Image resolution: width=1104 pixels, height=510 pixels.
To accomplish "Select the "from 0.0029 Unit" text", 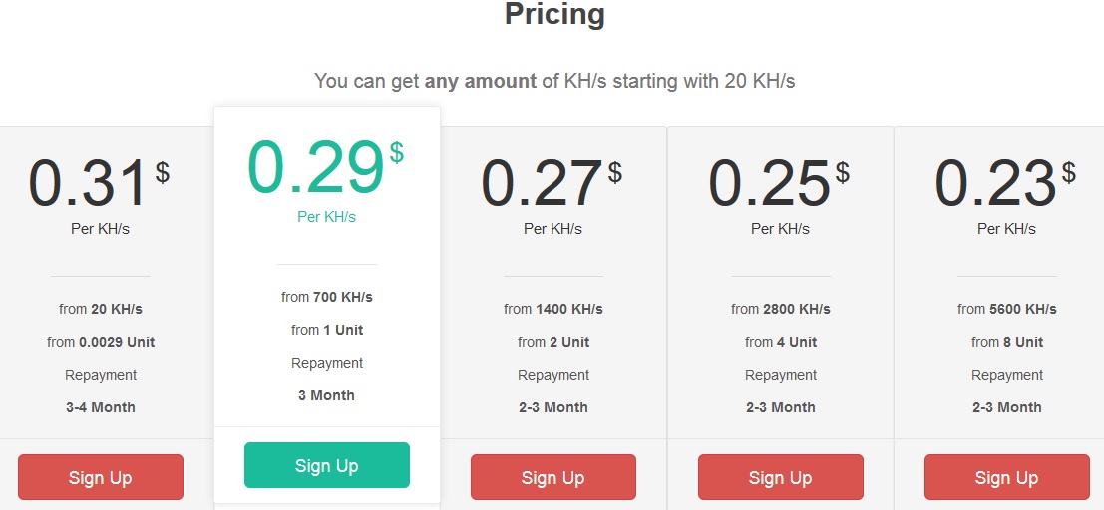I will pos(100,342).
